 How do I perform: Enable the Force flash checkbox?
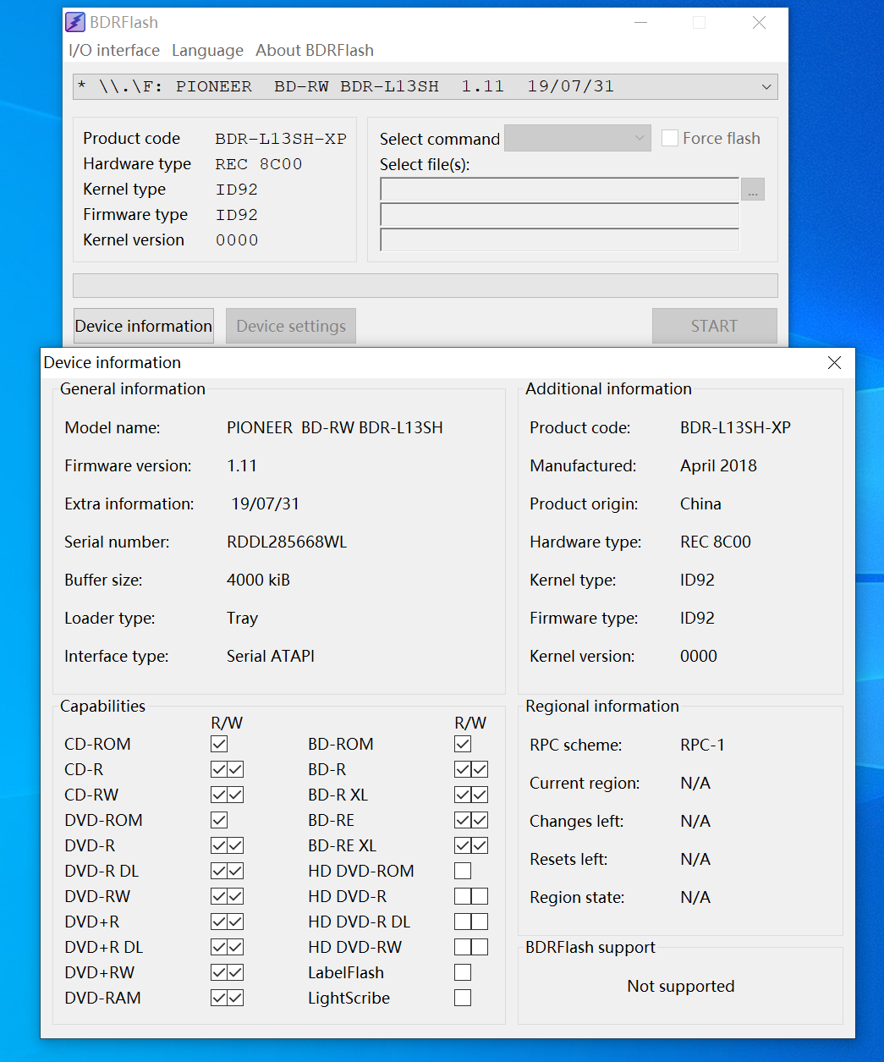[x=670, y=138]
